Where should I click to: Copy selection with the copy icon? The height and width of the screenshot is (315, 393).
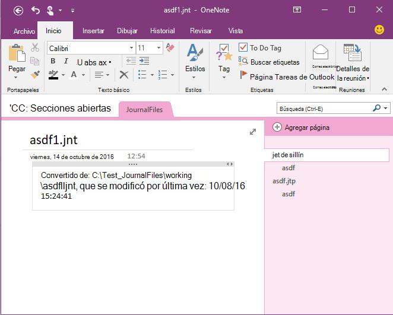34,61
